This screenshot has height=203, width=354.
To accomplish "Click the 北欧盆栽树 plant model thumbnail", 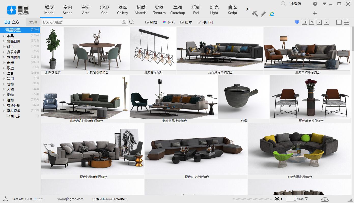I will [52, 48].
